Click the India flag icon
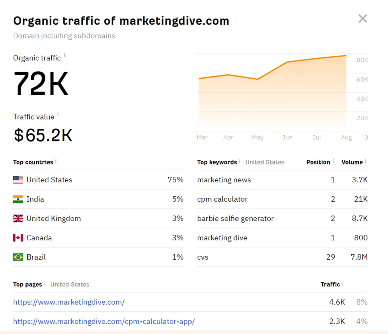The image size is (388, 334). tap(18, 199)
